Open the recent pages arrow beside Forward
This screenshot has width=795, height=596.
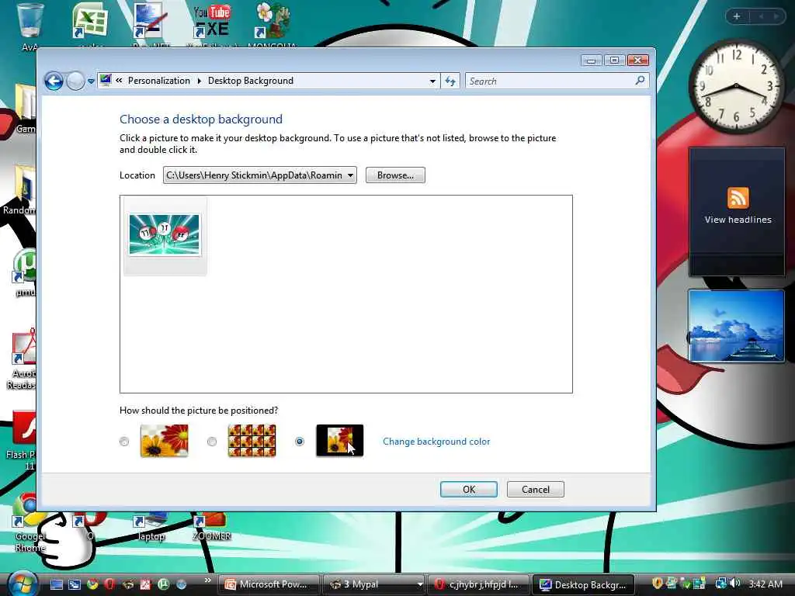tap(91, 81)
